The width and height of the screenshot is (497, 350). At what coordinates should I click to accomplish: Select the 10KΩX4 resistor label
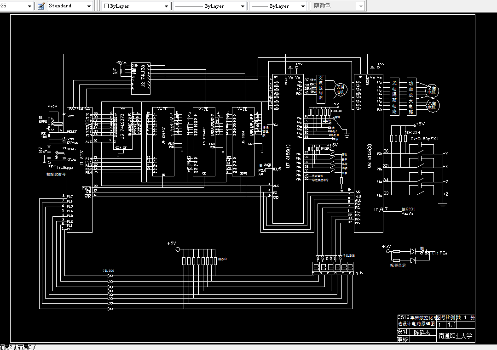tap(412, 133)
